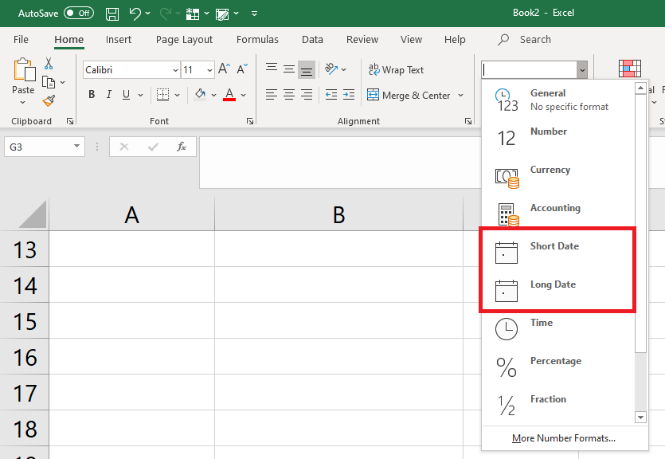The height and width of the screenshot is (459, 665).
Task: Click the Decrease Indent icon
Action: coord(331,95)
